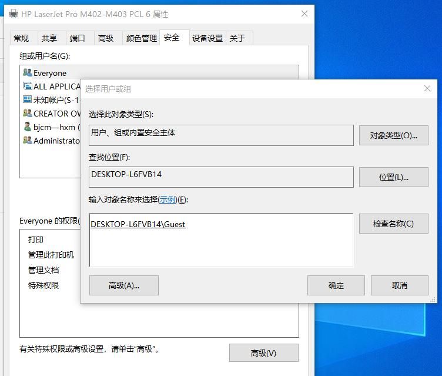
Task: Select the unknown account (未知帐户) icon
Action: [x=28, y=99]
